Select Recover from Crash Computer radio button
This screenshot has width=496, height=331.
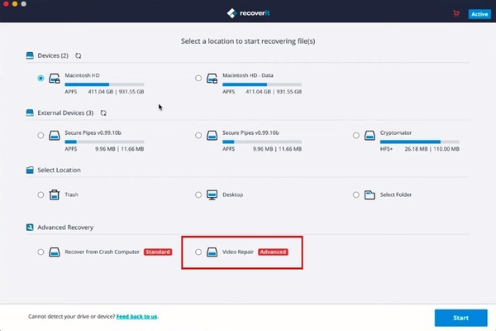41,252
